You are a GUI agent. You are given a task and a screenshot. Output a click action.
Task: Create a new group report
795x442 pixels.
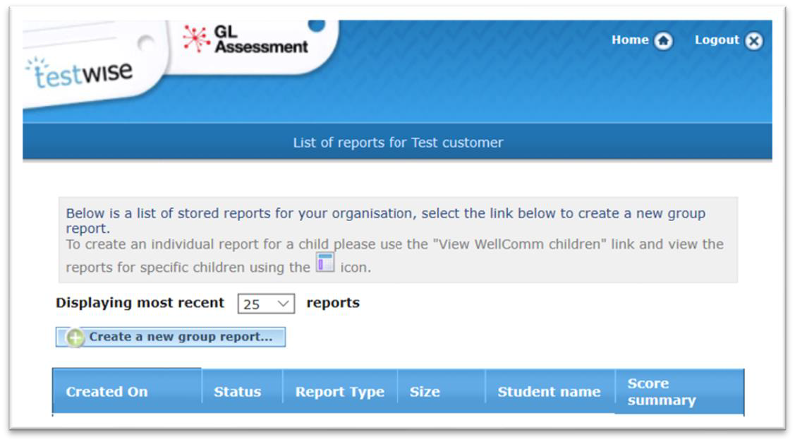pos(171,337)
